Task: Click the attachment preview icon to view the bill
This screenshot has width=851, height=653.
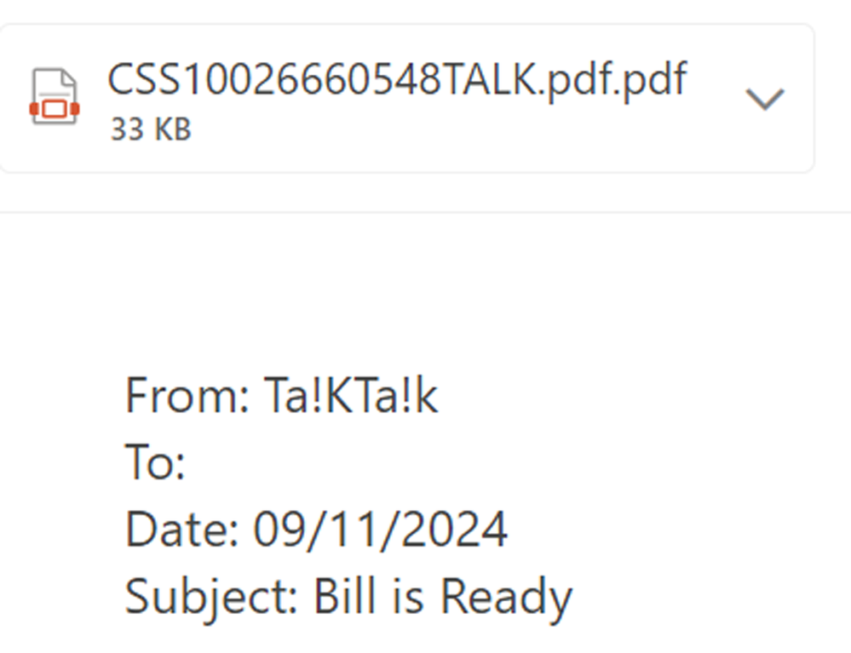Action: click(x=53, y=96)
